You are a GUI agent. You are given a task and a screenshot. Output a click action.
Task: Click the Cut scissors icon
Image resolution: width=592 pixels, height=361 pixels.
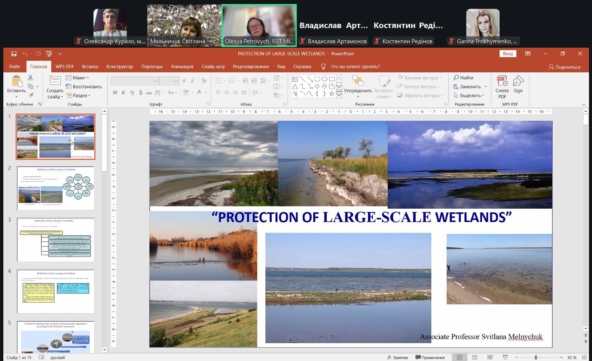coord(31,78)
